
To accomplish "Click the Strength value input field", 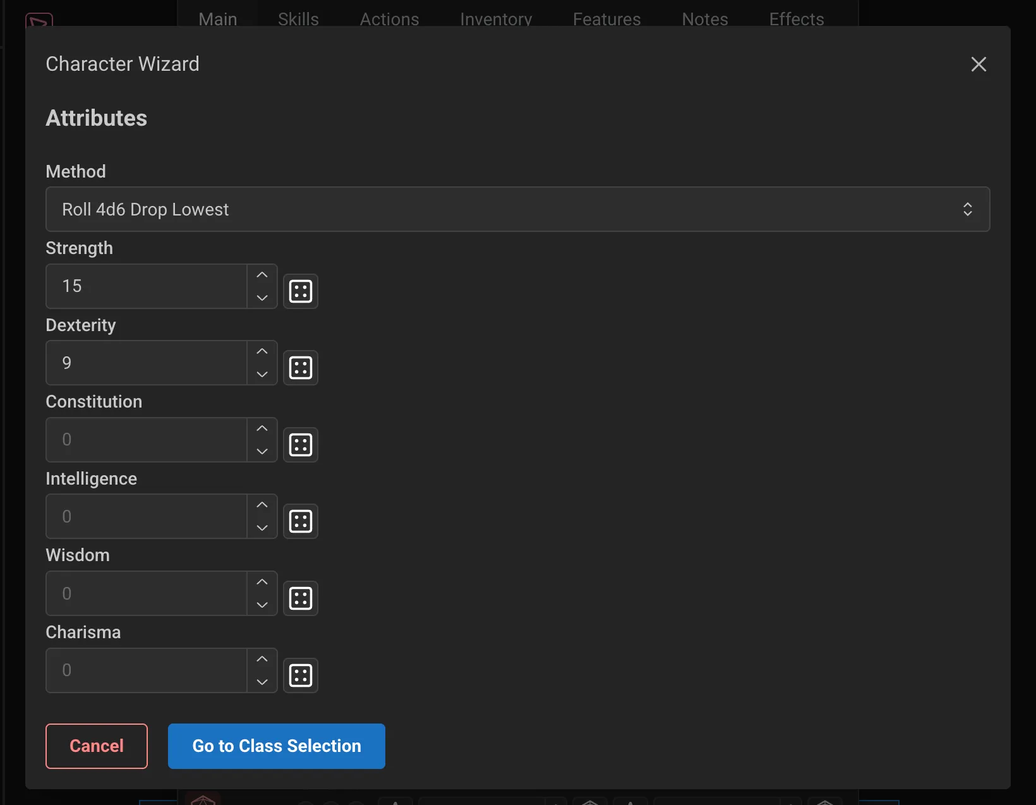I will [x=145, y=286].
